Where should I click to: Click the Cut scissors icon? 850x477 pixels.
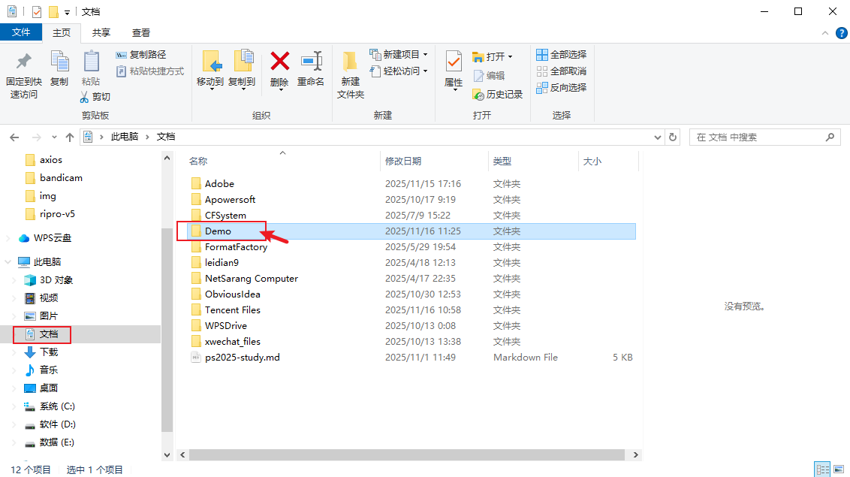(86, 97)
